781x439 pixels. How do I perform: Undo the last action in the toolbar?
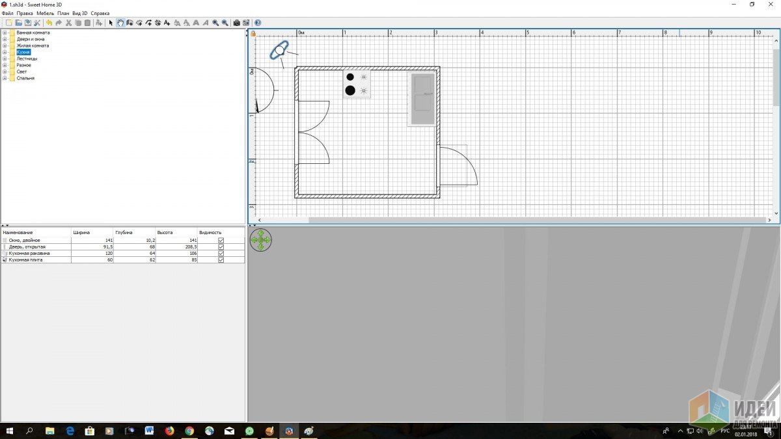[x=49, y=23]
